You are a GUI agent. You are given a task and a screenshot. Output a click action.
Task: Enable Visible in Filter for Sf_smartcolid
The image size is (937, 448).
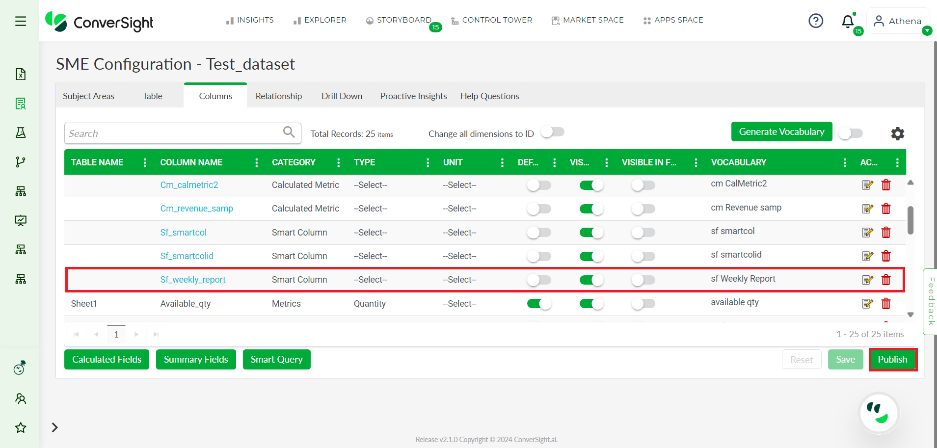point(643,256)
